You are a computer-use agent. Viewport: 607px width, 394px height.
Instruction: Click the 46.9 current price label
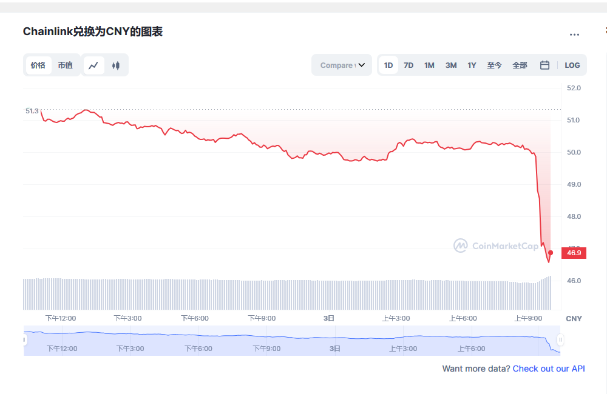click(574, 253)
